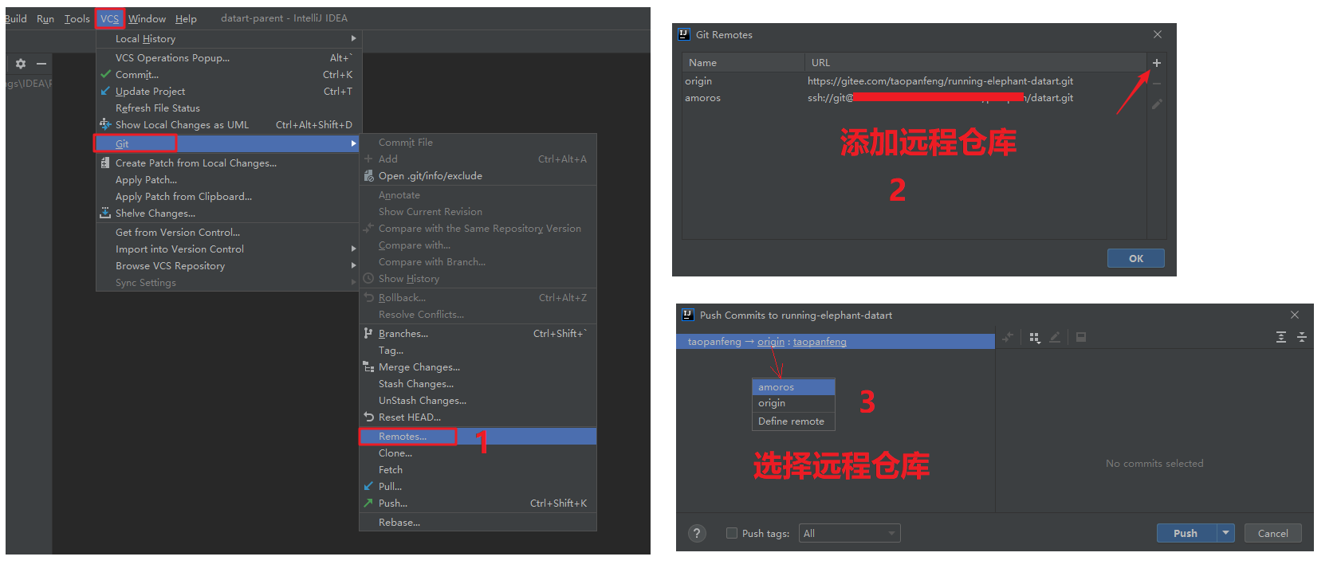Select Merge Changes... entry
This screenshot has width=1341, height=580.
pyautogui.click(x=478, y=366)
